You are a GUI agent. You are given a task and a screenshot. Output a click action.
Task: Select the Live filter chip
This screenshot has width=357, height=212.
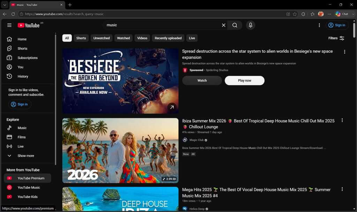192,38
